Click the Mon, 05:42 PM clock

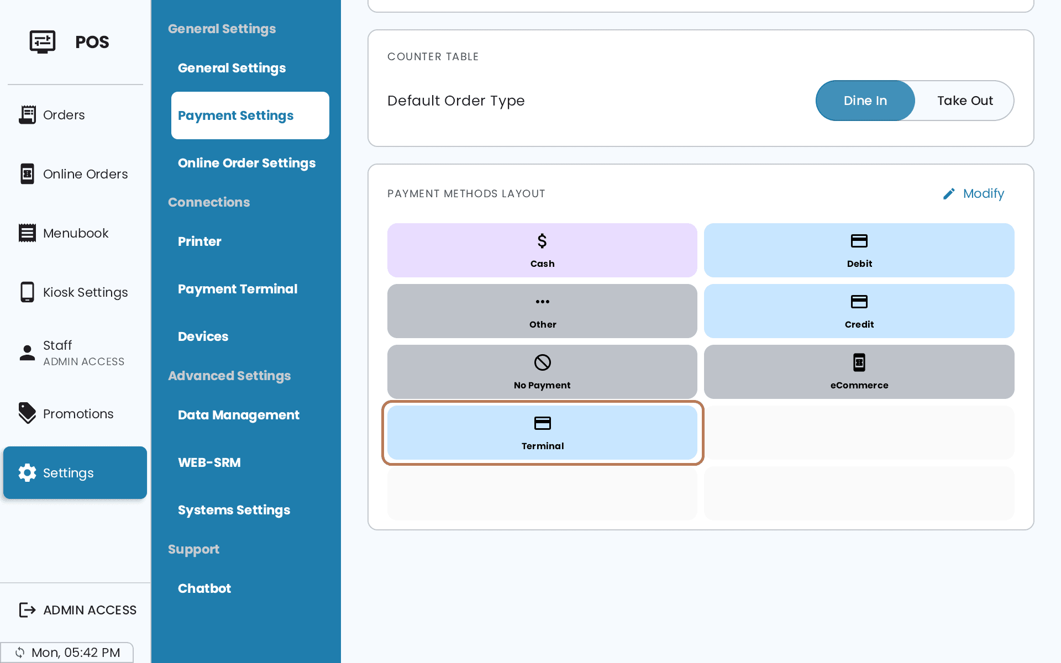point(76,653)
